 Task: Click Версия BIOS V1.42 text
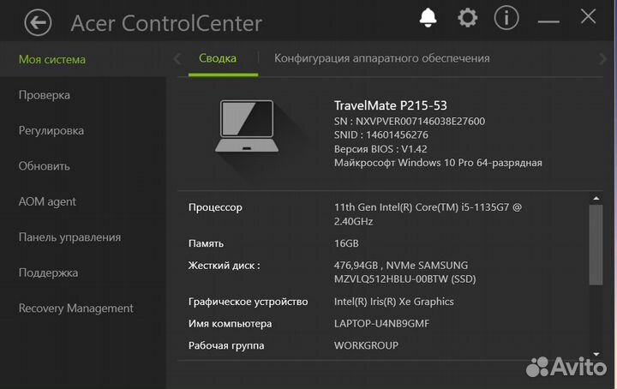(x=380, y=149)
